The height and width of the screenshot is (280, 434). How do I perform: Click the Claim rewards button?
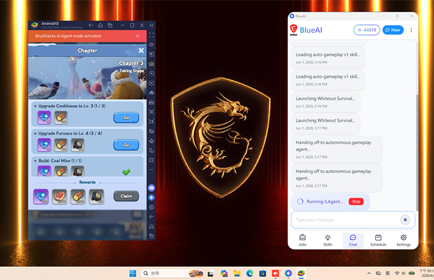[x=126, y=196]
